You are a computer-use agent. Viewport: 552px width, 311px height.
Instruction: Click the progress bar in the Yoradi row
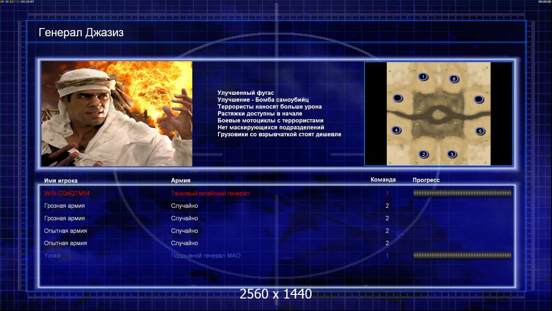click(462, 256)
